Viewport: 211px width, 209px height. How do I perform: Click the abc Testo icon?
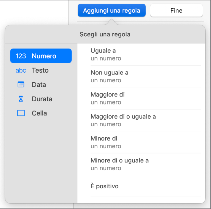(x=21, y=71)
